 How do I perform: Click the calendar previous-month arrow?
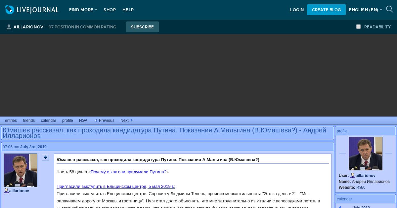[x=339, y=207]
